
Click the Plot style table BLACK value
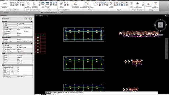click(x=25, y=47)
